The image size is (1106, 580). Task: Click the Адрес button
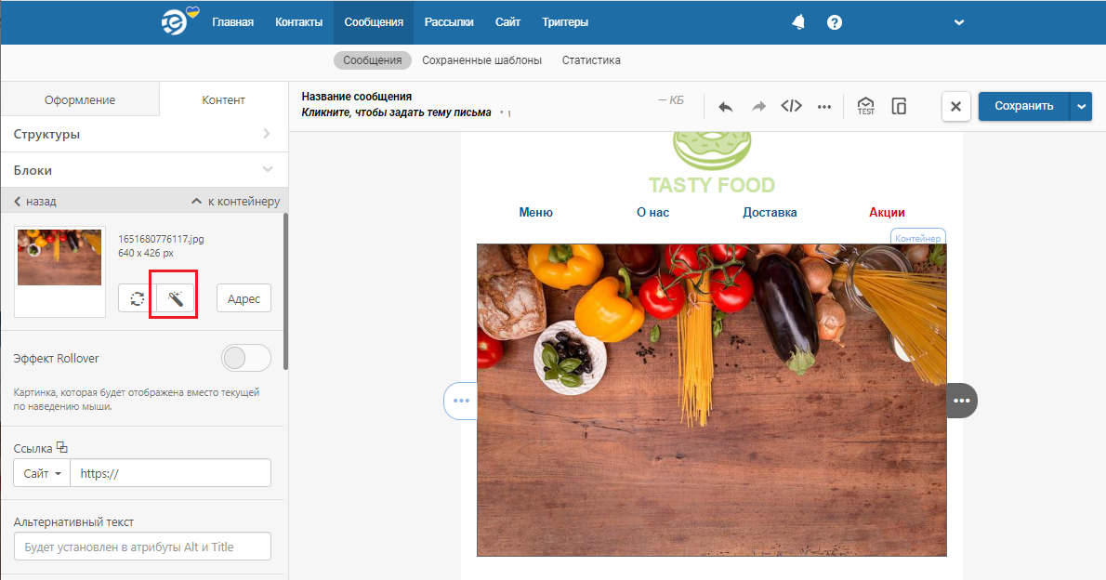click(244, 298)
